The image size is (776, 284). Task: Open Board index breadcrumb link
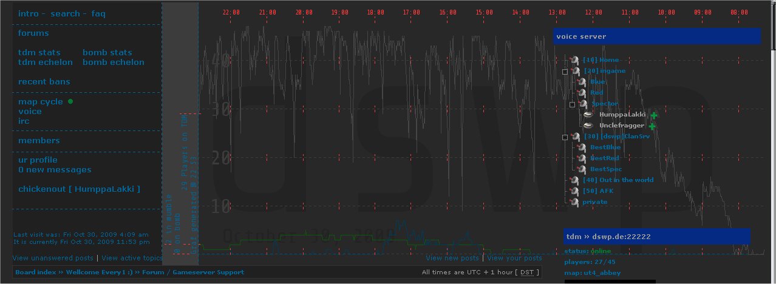pos(36,272)
